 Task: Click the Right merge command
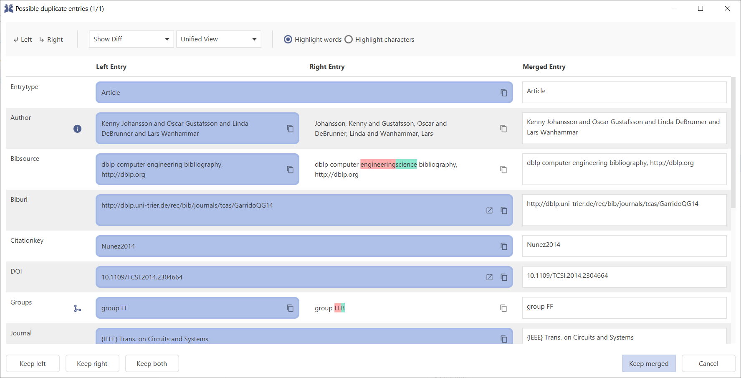click(x=51, y=39)
